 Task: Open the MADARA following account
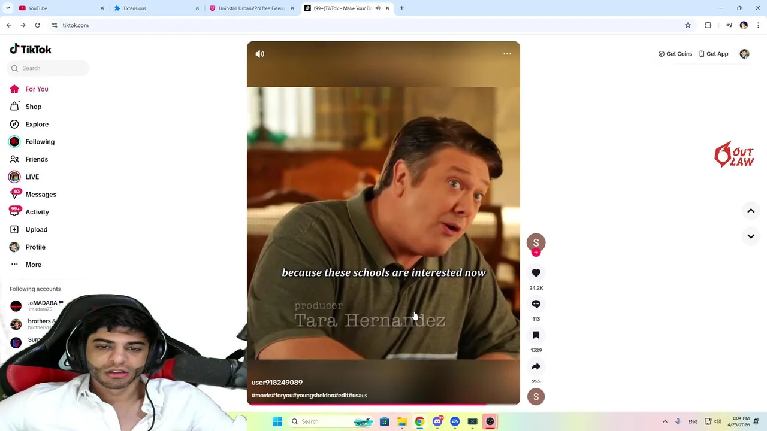coord(36,306)
